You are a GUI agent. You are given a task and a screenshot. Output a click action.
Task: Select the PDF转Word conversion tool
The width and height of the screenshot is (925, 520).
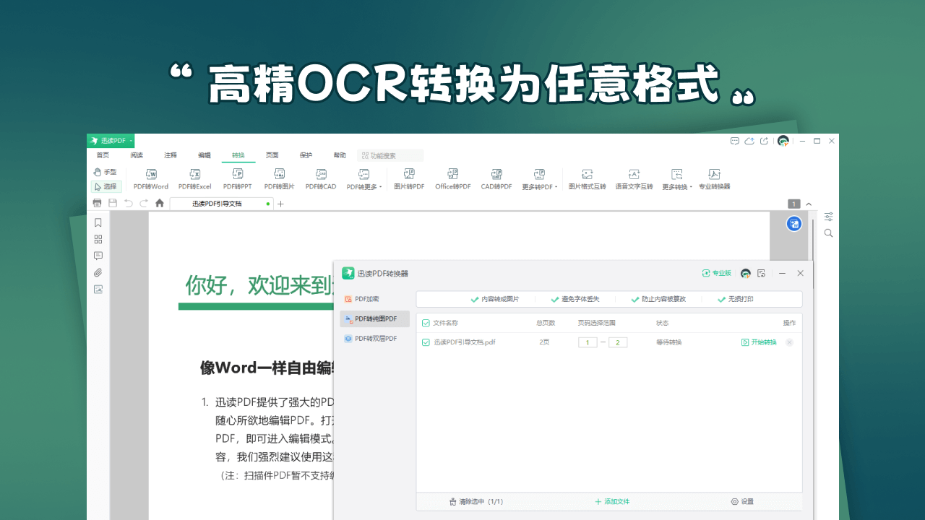(x=150, y=179)
